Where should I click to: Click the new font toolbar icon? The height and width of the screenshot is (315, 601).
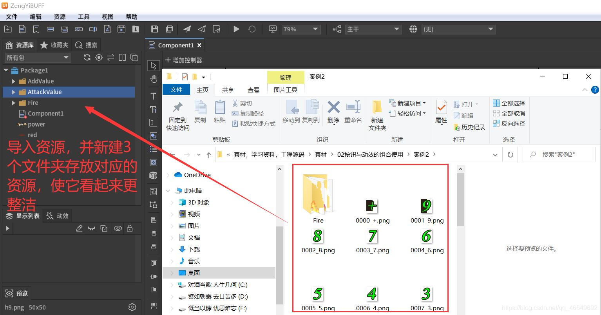click(107, 29)
